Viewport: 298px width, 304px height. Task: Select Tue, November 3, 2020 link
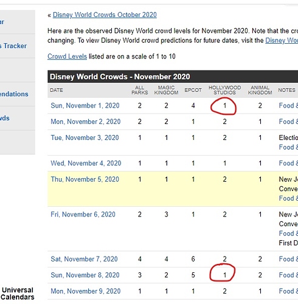[x=85, y=137]
